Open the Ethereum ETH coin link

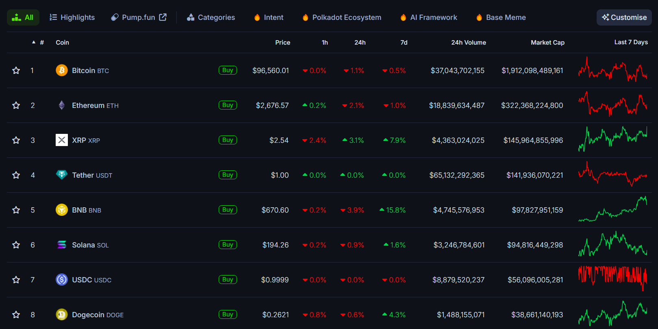pyautogui.click(x=96, y=105)
